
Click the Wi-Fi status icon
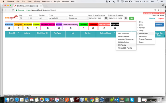[118, 1]
